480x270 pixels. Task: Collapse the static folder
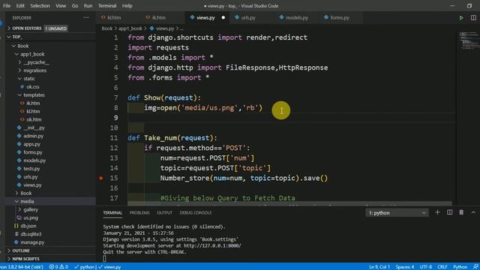pos(20,79)
